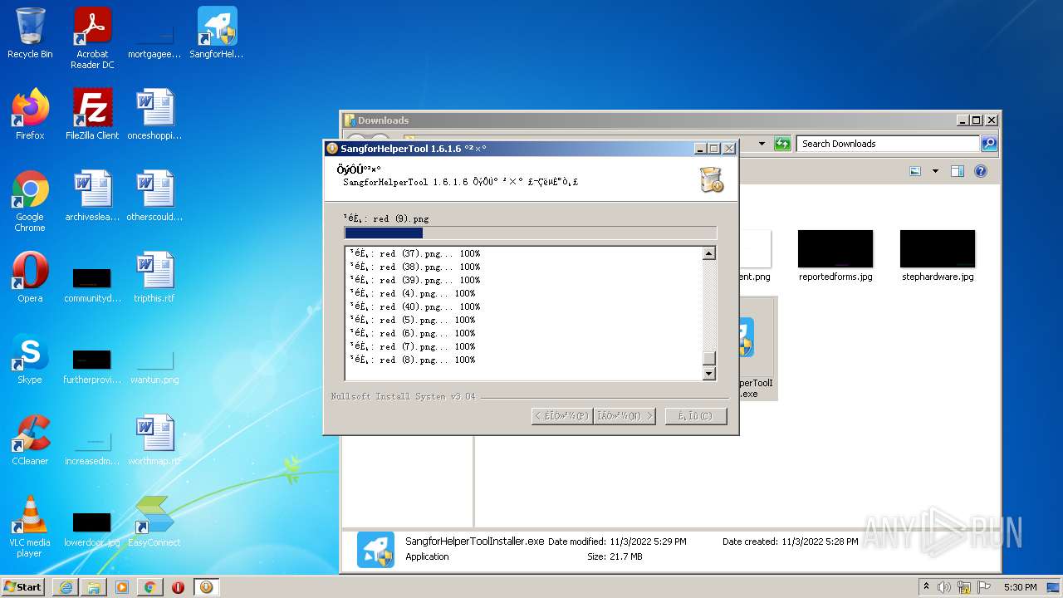
Task: Select stephardware.jpg thumbnail
Action: [938, 256]
